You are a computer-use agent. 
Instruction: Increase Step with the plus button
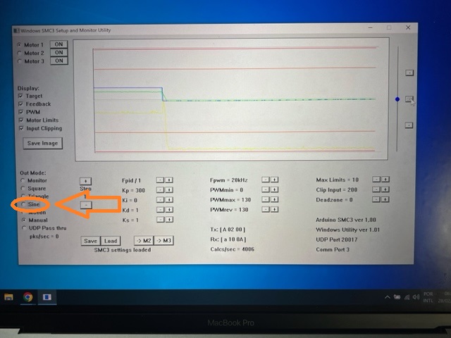tap(85, 181)
